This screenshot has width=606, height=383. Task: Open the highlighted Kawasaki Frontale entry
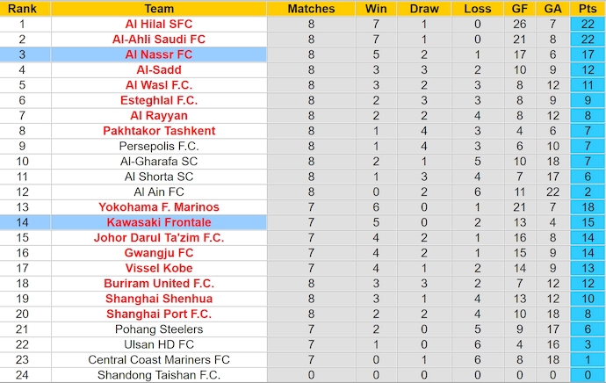(158, 222)
